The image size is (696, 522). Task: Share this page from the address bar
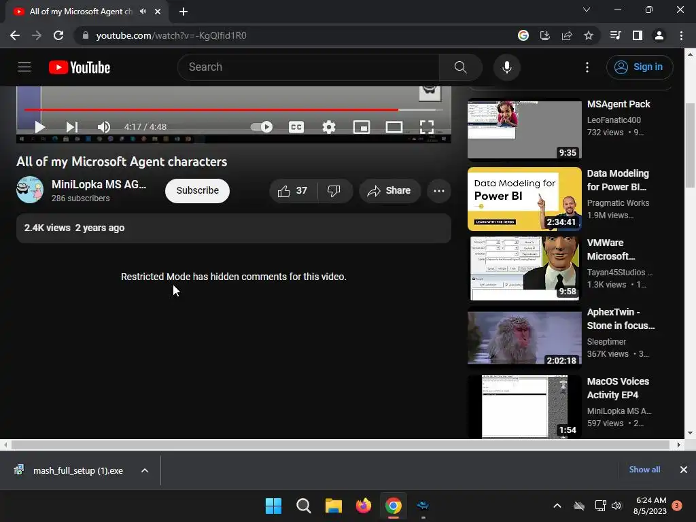tap(567, 35)
